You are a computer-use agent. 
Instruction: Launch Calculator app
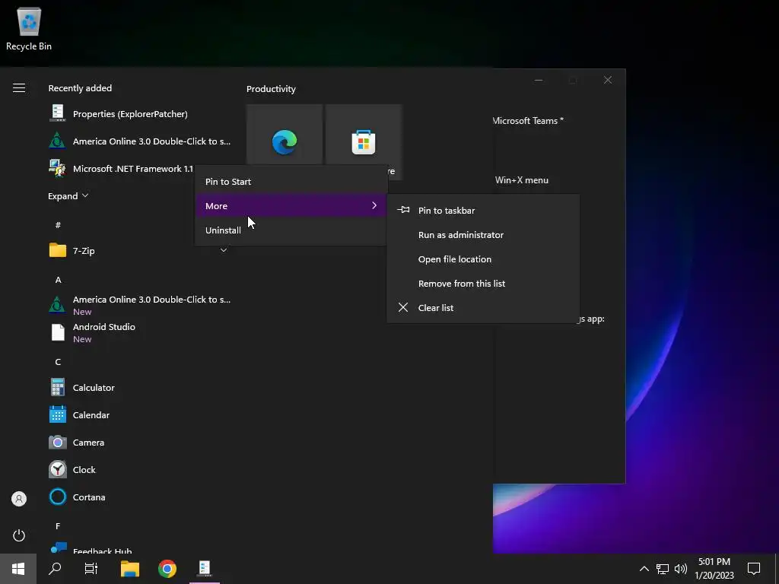(x=140, y=387)
